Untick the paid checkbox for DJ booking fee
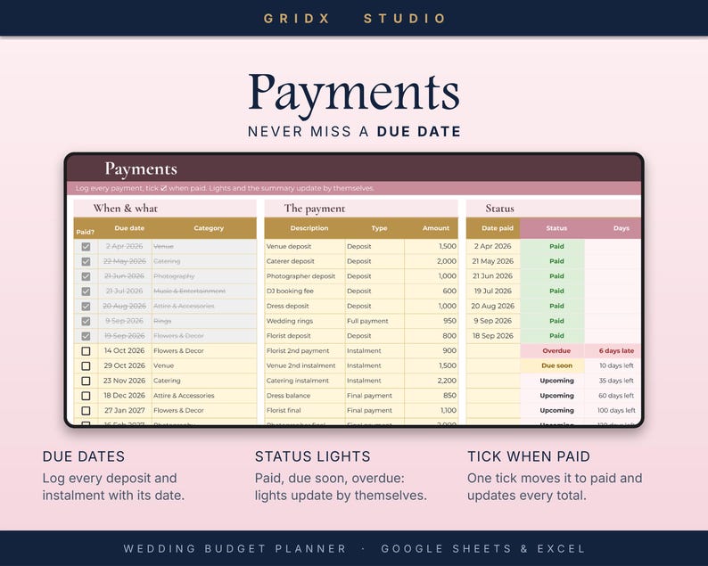 pos(86,291)
